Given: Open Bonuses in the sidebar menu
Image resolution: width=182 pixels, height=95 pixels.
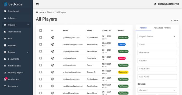Looking at the screenshot, I should (12, 45).
